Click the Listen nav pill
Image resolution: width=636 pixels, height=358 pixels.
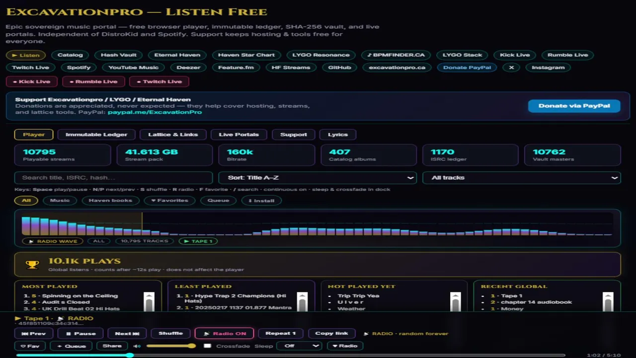[26, 55]
